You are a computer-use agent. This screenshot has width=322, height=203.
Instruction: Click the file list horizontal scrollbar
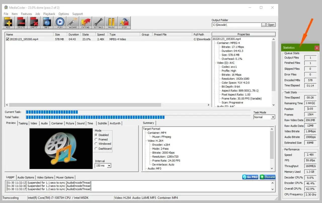pyautogui.click(x=108, y=105)
